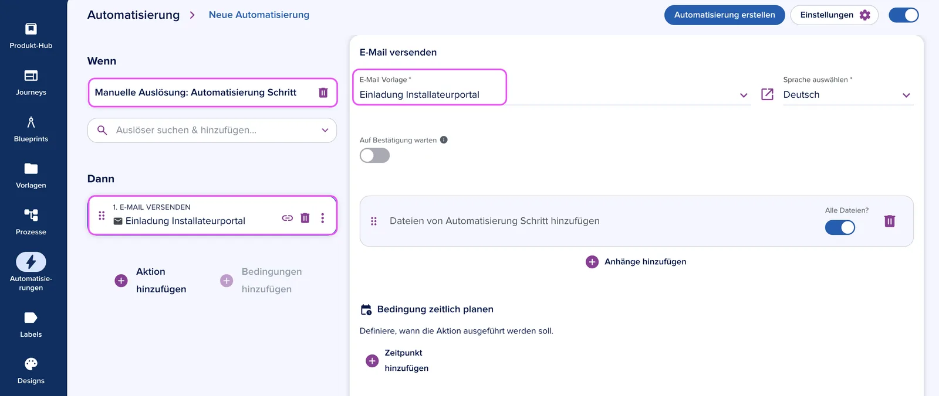This screenshot has height=396, width=939.
Task: Delete the E-Mail versenden action step
Action: pyautogui.click(x=305, y=218)
